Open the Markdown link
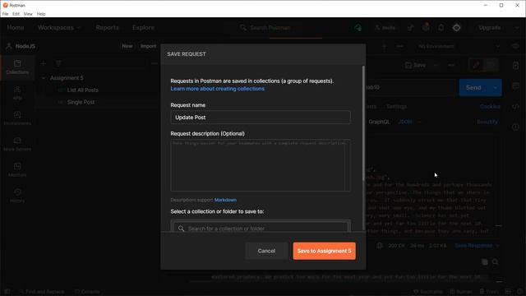 point(225,200)
